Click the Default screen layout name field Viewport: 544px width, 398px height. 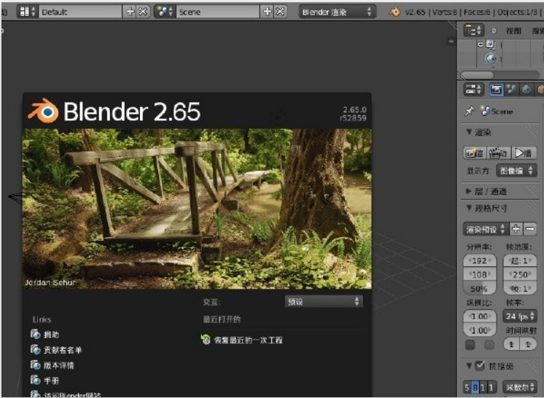click(80, 12)
